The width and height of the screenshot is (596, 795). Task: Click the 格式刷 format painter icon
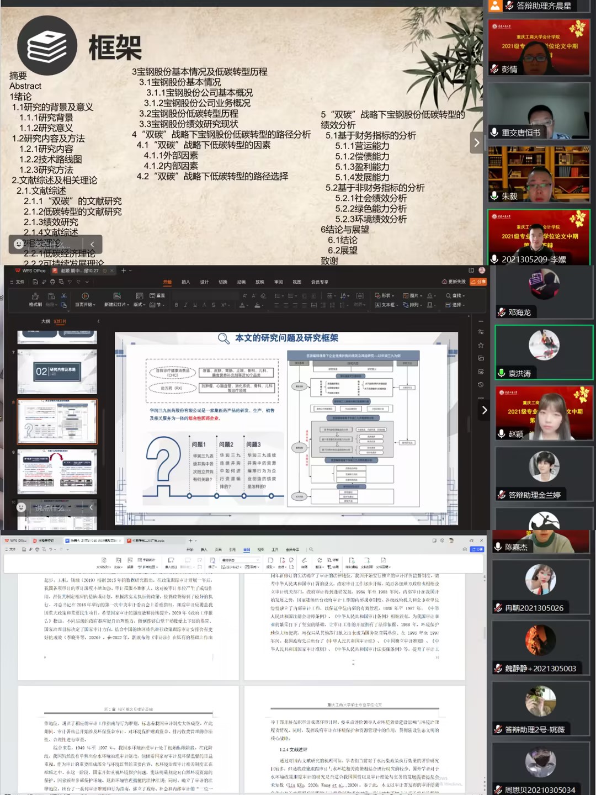pyautogui.click(x=35, y=296)
